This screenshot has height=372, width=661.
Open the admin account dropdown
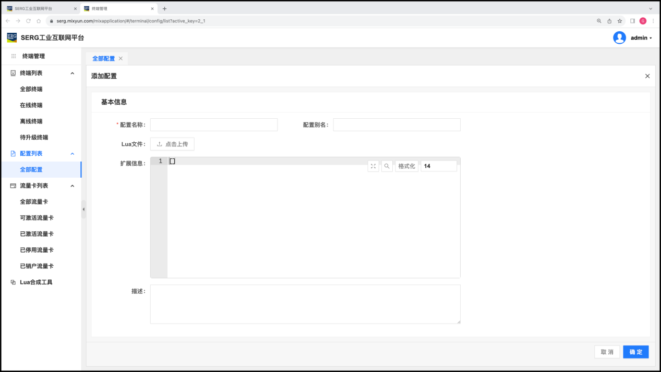641,38
